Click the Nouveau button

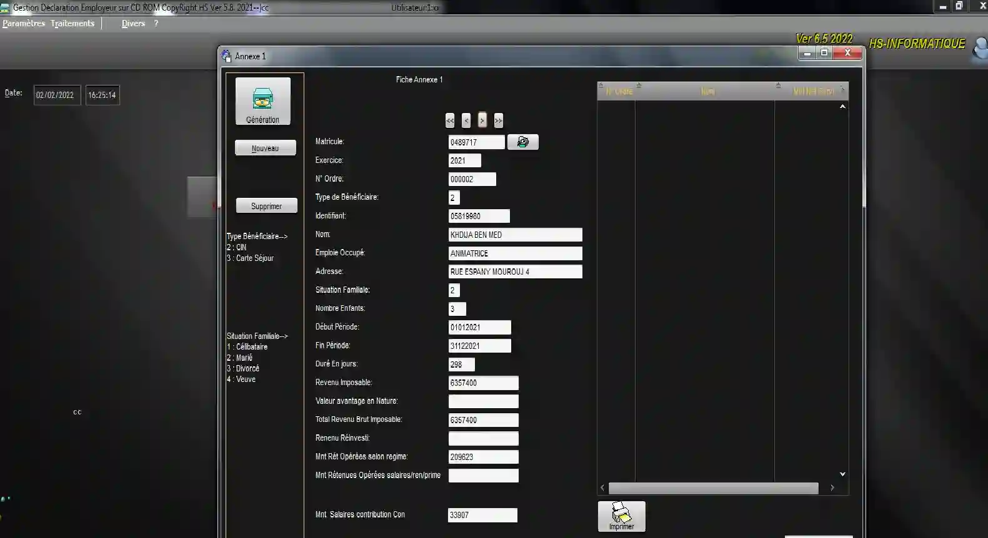coord(265,149)
